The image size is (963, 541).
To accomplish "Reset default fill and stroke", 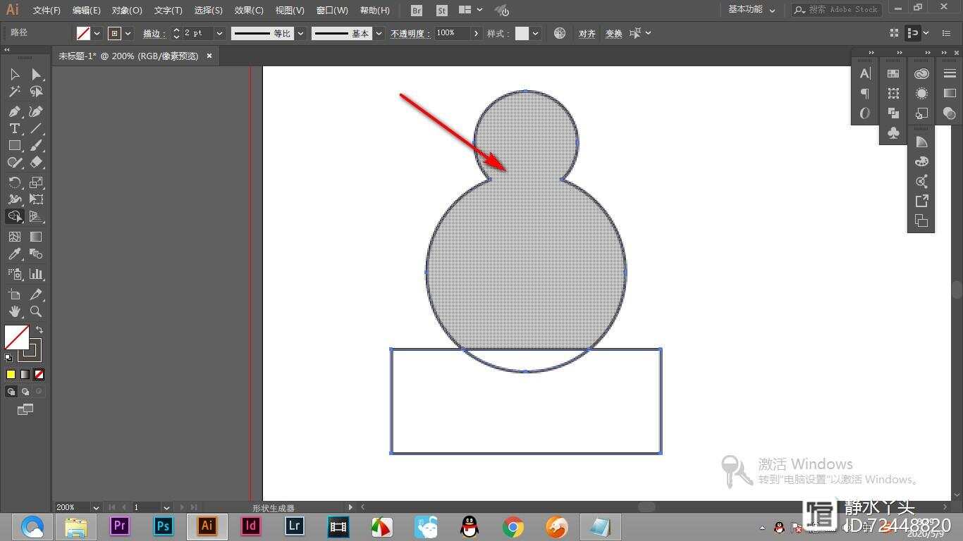I will [x=8, y=358].
